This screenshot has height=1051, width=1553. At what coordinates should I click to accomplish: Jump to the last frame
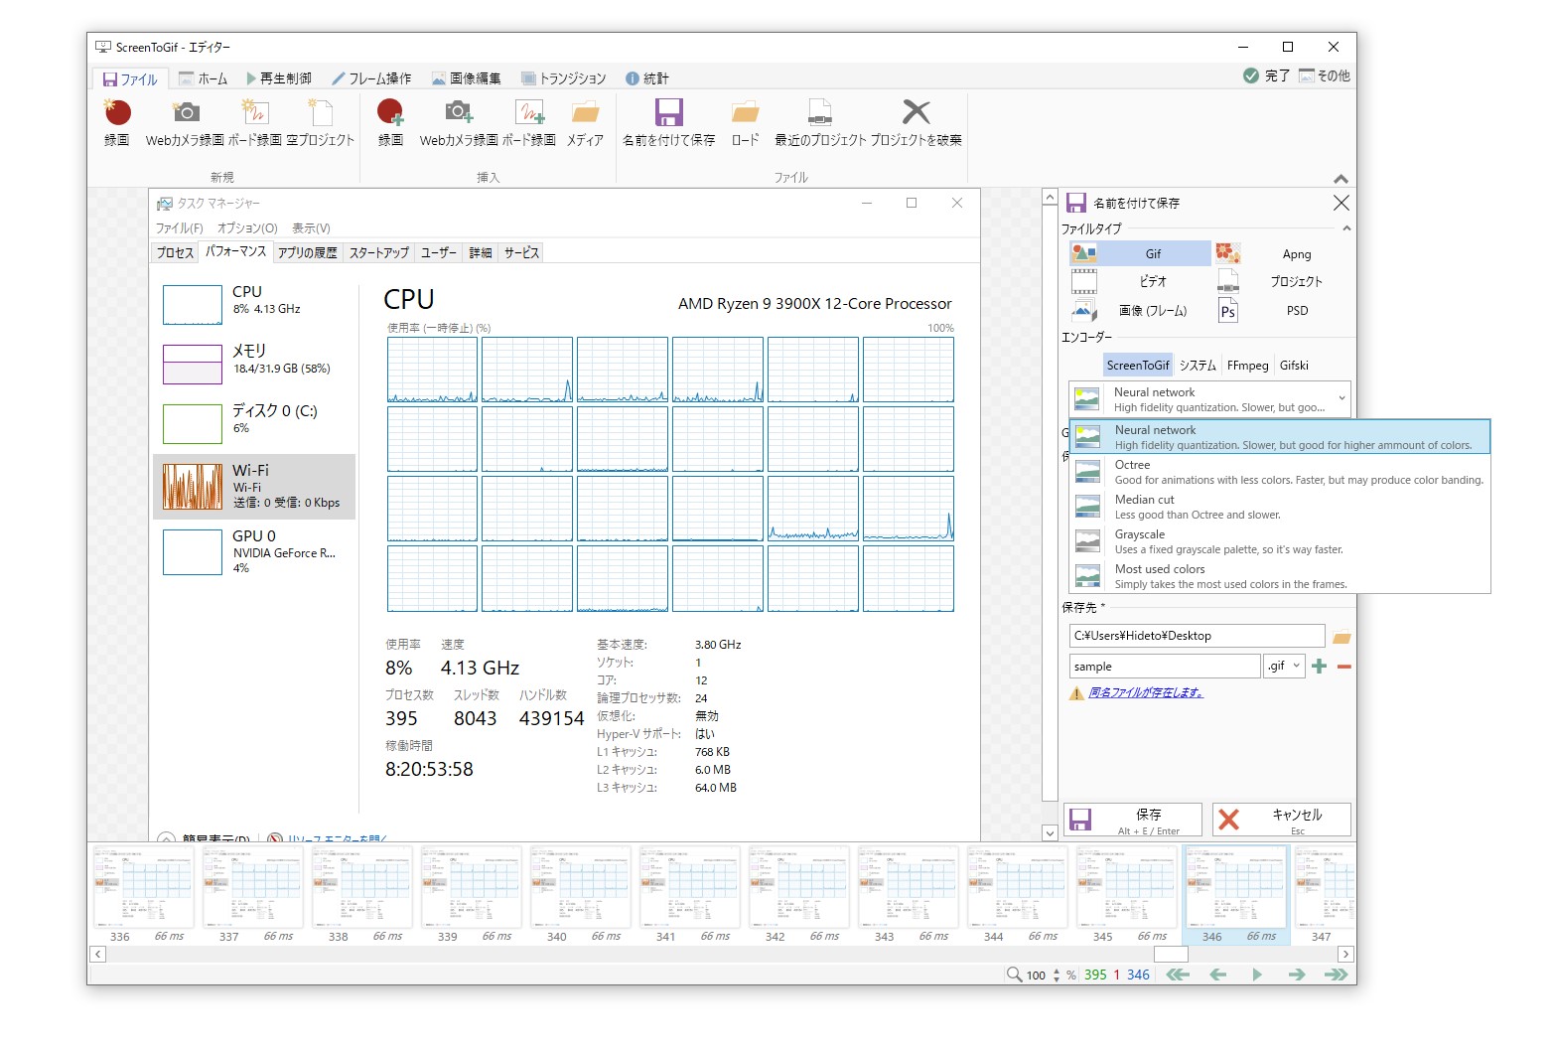coord(1337,975)
